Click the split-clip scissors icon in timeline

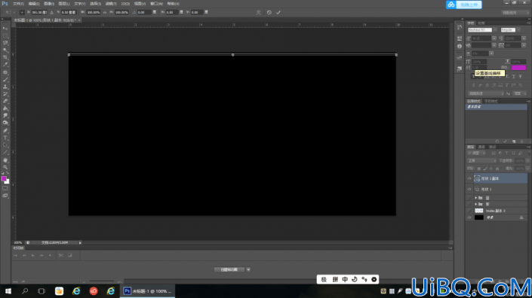click(60, 255)
